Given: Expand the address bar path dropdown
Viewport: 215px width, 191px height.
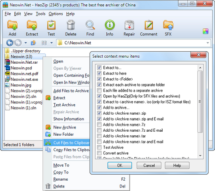Looking at the screenshot, I should pyautogui.click(x=207, y=43).
